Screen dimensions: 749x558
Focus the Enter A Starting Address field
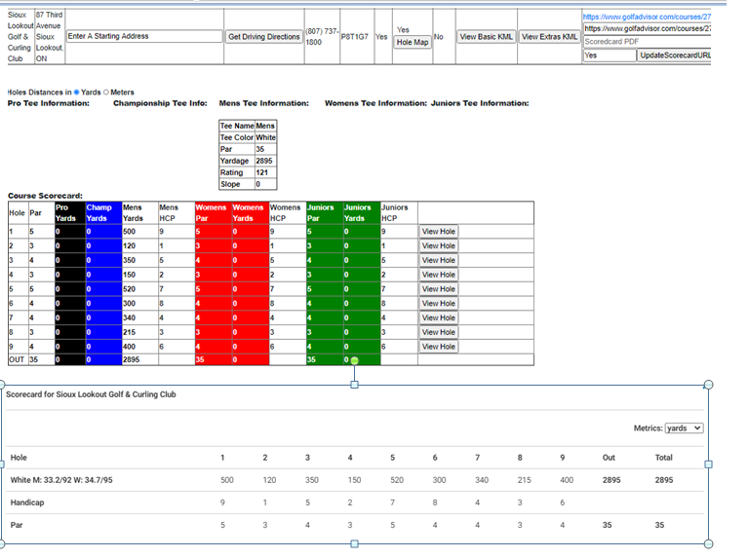[144, 36]
